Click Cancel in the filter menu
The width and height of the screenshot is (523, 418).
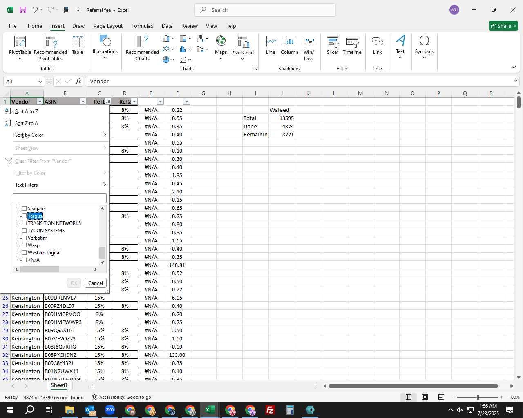[96, 283]
